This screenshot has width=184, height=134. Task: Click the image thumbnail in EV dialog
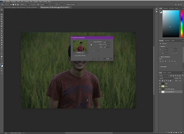(x=80, y=46)
